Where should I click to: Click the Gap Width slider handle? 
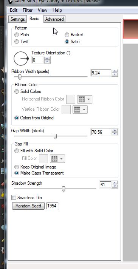tap(55, 136)
